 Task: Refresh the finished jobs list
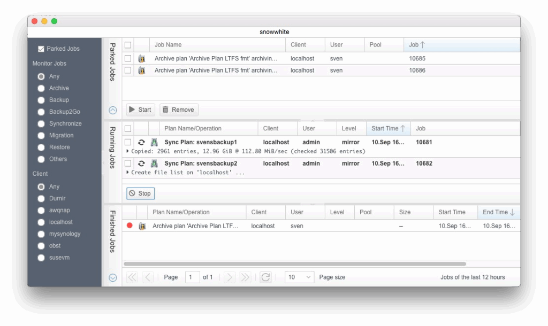[x=265, y=277]
